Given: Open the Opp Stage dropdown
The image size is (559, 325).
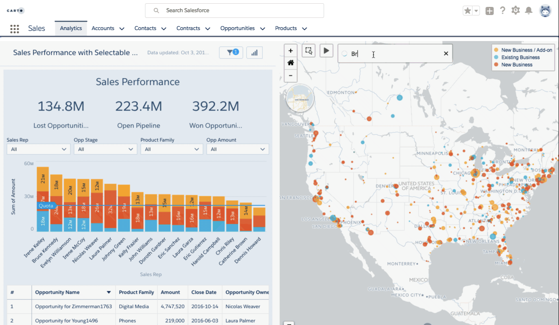Looking at the screenshot, I should [x=105, y=149].
